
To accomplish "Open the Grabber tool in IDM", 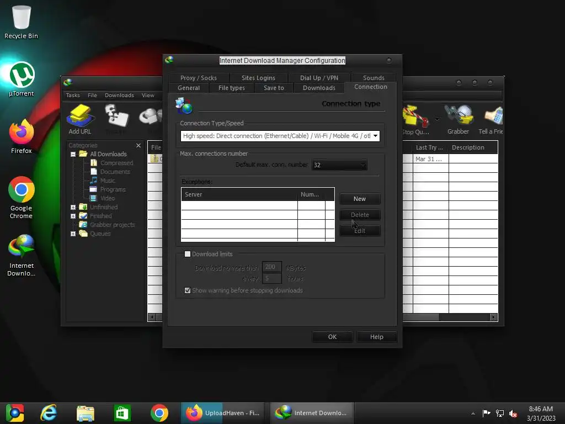I will [458, 119].
